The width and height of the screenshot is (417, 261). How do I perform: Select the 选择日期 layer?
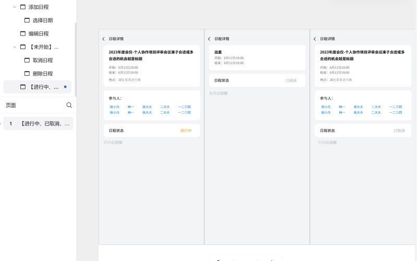coord(43,20)
